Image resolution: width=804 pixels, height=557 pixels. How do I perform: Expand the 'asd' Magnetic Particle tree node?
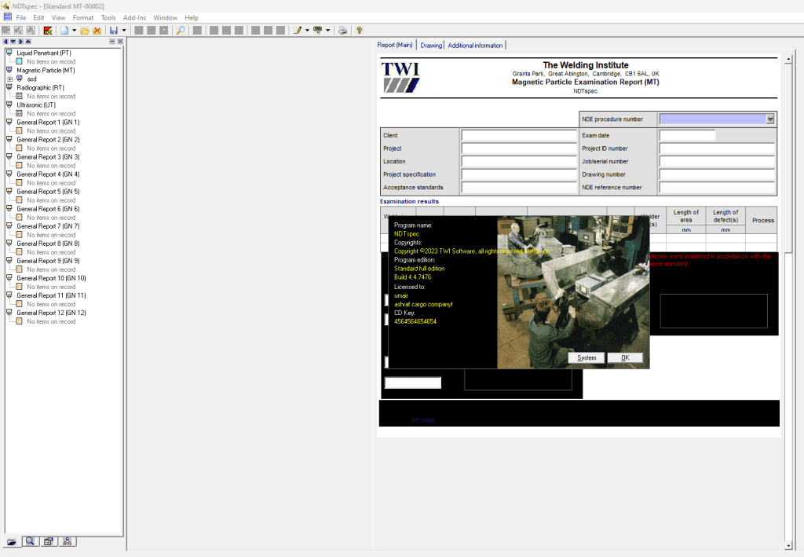tap(9, 79)
